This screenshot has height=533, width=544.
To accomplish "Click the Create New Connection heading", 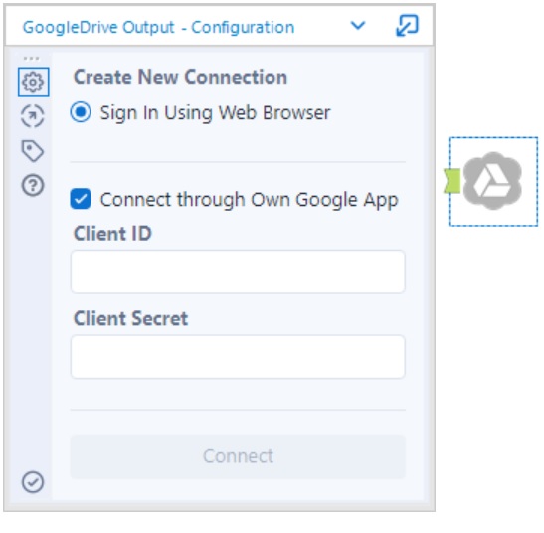I will (180, 77).
